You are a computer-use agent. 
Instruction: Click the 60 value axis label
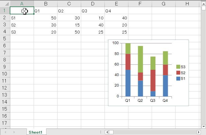tap(117, 64)
